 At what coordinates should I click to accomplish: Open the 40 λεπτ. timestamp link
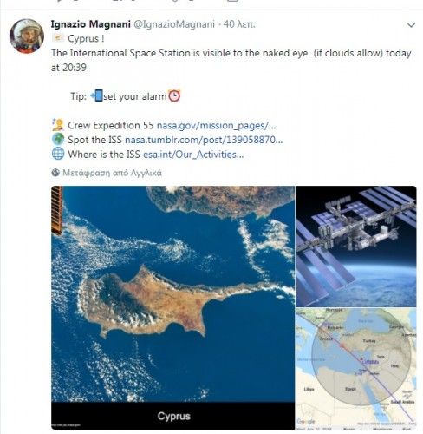[239, 24]
